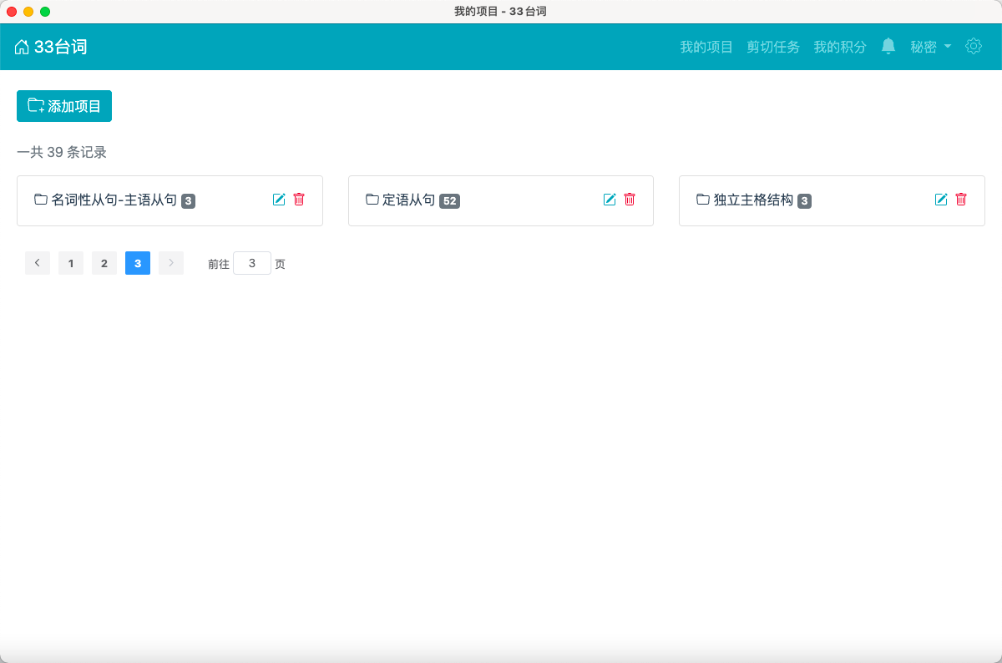Click the 3 badge on 独立主格结构
This screenshot has width=1002, height=663.
click(804, 200)
